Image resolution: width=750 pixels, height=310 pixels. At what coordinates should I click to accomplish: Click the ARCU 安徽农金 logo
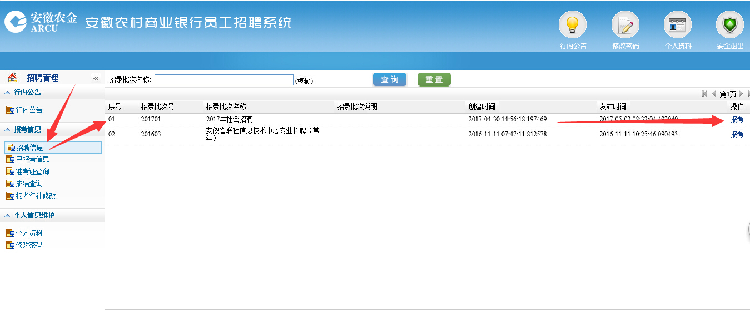pyautogui.click(x=41, y=22)
